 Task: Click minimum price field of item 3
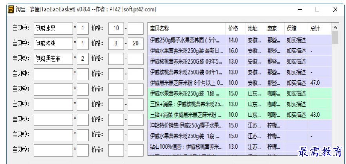[x=116, y=59]
